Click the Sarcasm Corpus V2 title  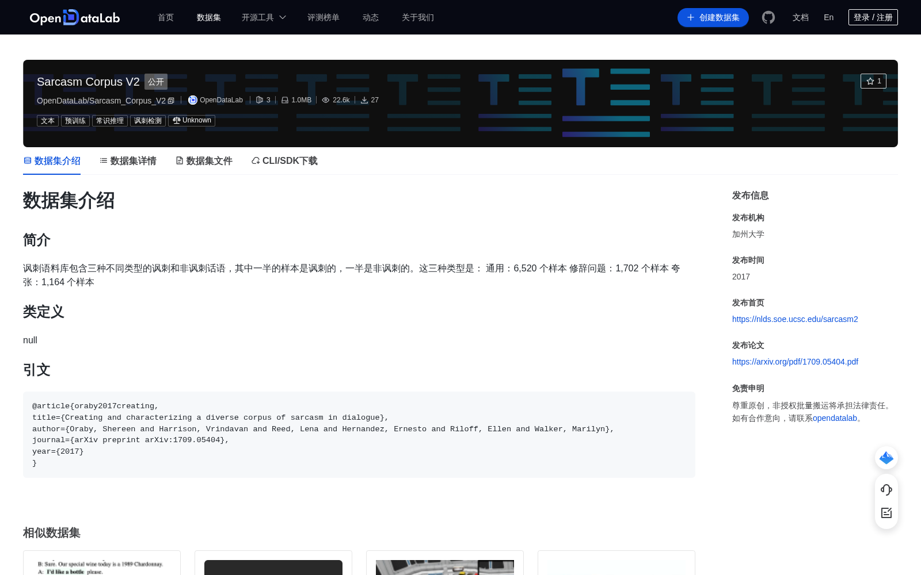[88, 82]
